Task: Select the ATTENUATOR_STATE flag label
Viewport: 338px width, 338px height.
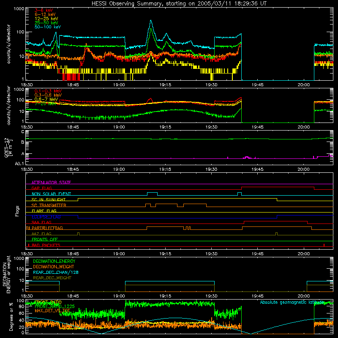Action: pyautogui.click(x=51, y=183)
